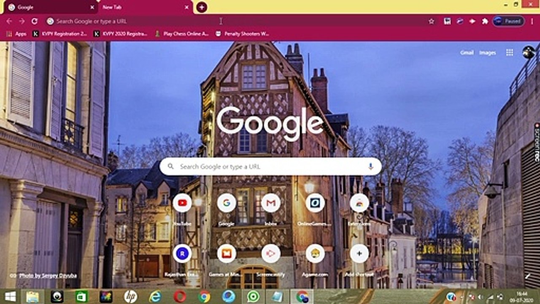
Task: Bookmark this page with the star
Action: click(431, 21)
